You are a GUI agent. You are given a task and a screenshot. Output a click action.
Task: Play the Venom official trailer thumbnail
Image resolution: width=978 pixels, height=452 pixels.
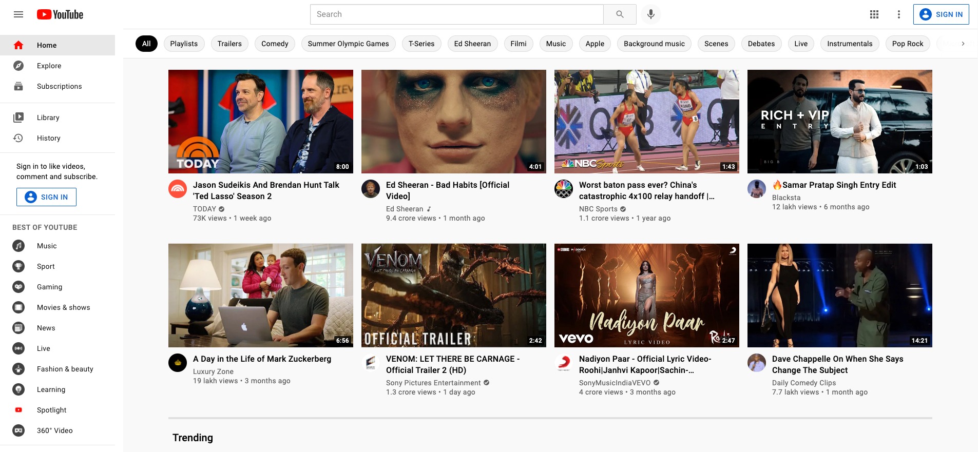click(453, 296)
